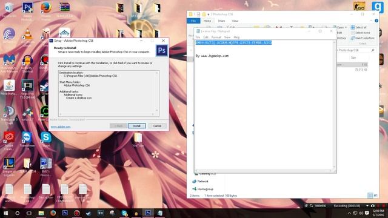Open Explorer help icon

[376, 21]
